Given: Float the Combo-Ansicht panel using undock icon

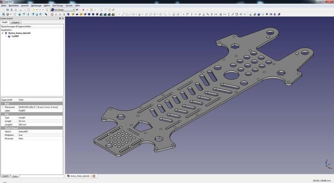Looking at the screenshot, I should [x=60, y=18].
